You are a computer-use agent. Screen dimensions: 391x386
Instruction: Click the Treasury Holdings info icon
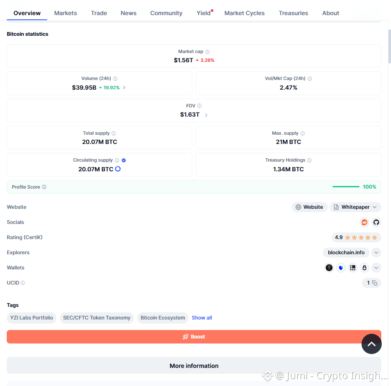[x=309, y=160]
